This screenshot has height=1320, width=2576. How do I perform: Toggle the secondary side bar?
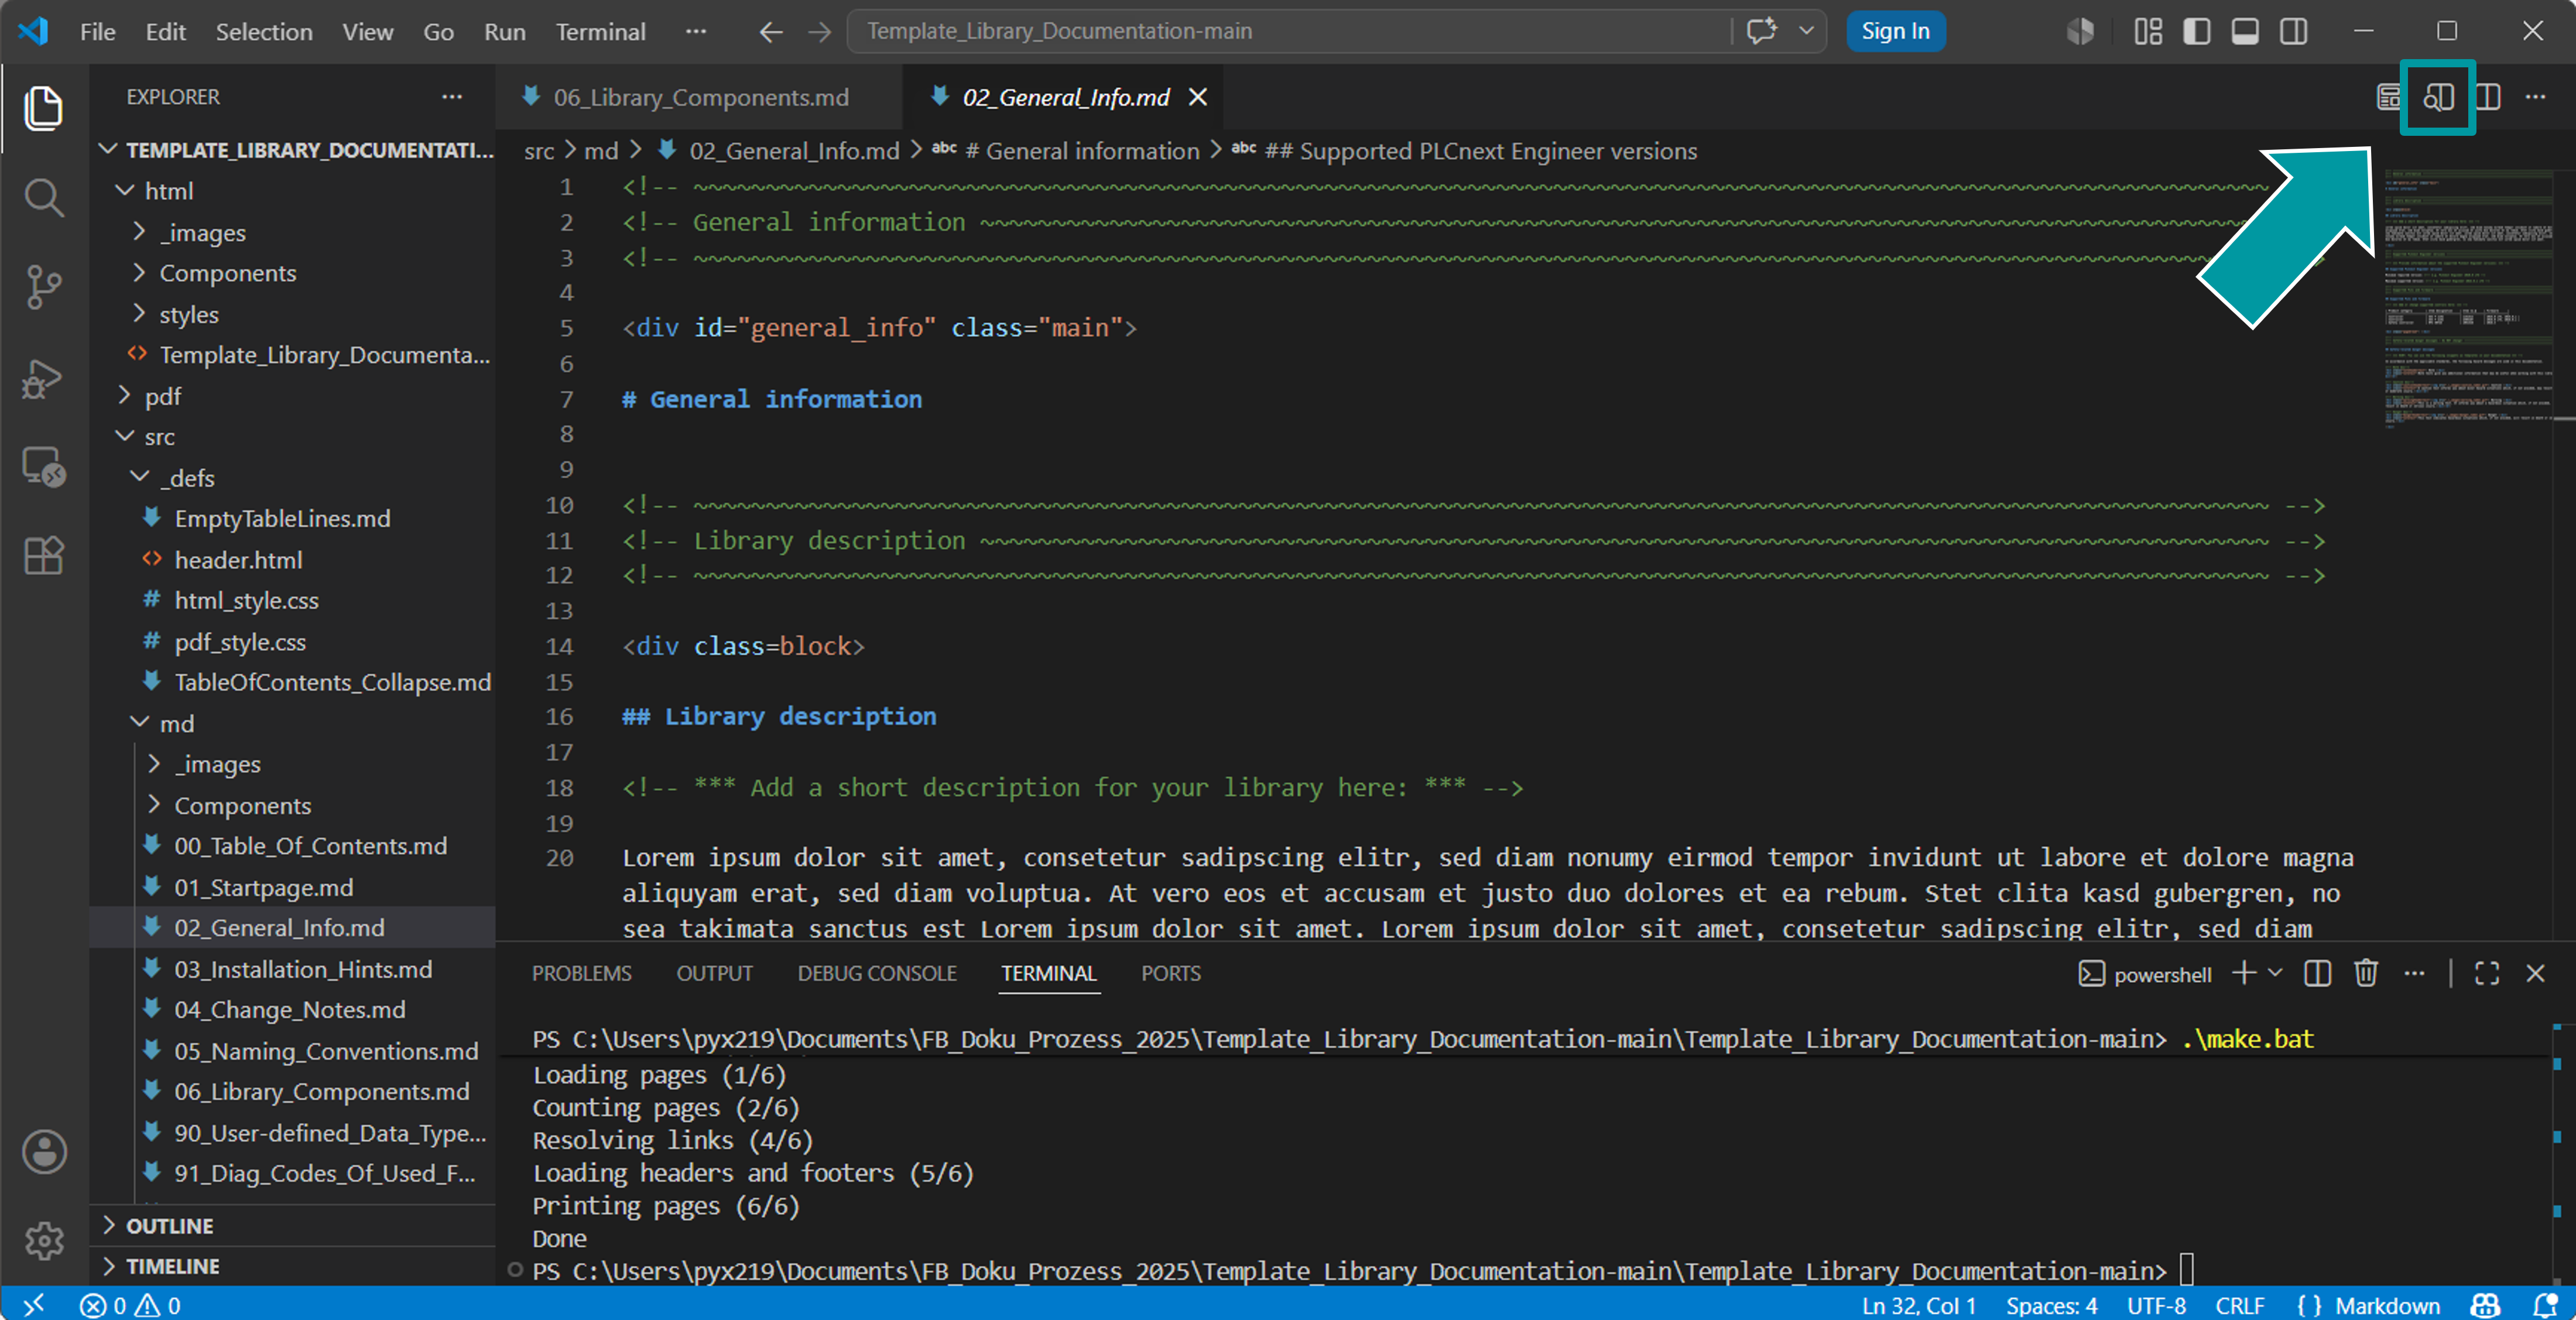point(2294,31)
